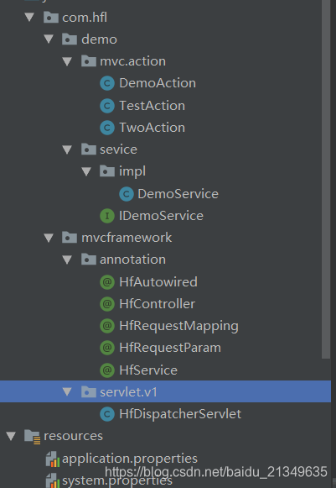This screenshot has width=336, height=488.
Task: Collapse the annotation package arrow
Action: [x=67, y=260]
